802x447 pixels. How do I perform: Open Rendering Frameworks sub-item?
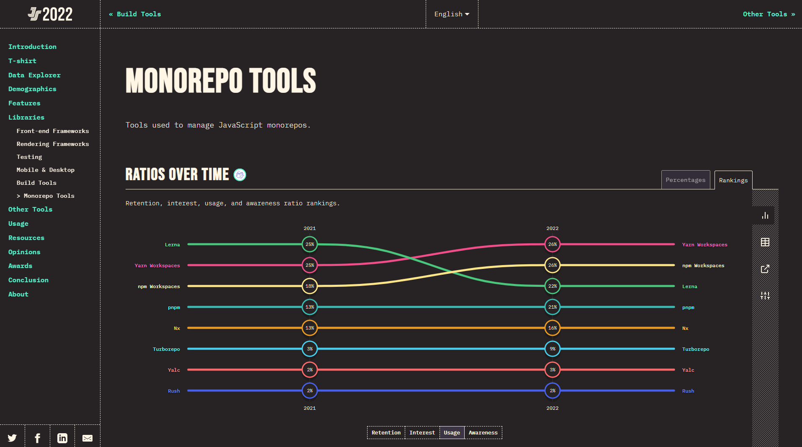point(53,144)
